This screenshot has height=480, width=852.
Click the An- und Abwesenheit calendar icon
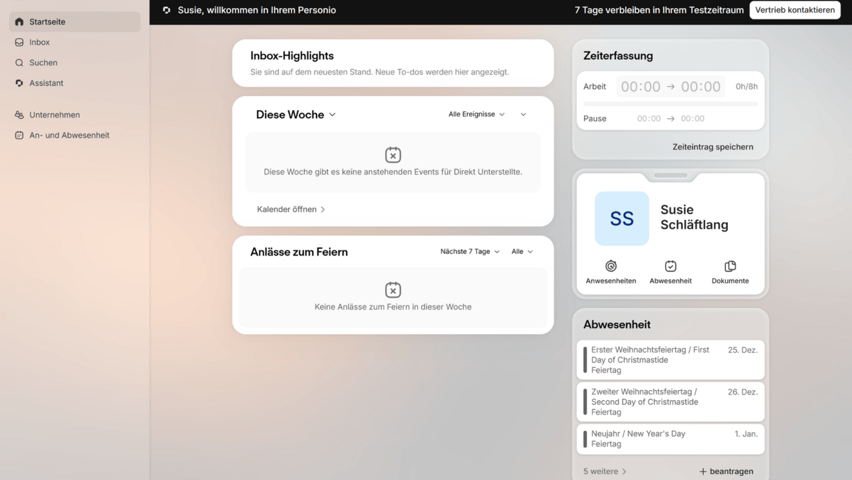pos(19,135)
